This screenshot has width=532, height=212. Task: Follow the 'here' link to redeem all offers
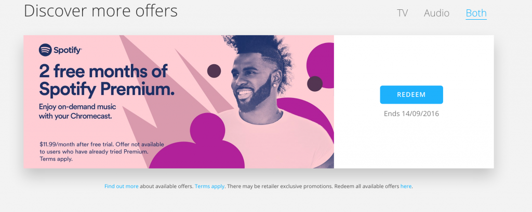406,186
